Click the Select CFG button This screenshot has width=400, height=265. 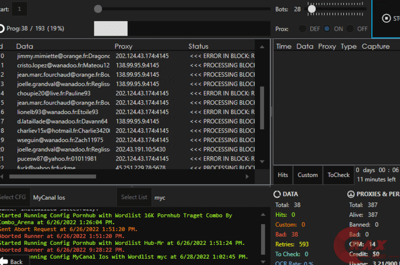(12, 197)
